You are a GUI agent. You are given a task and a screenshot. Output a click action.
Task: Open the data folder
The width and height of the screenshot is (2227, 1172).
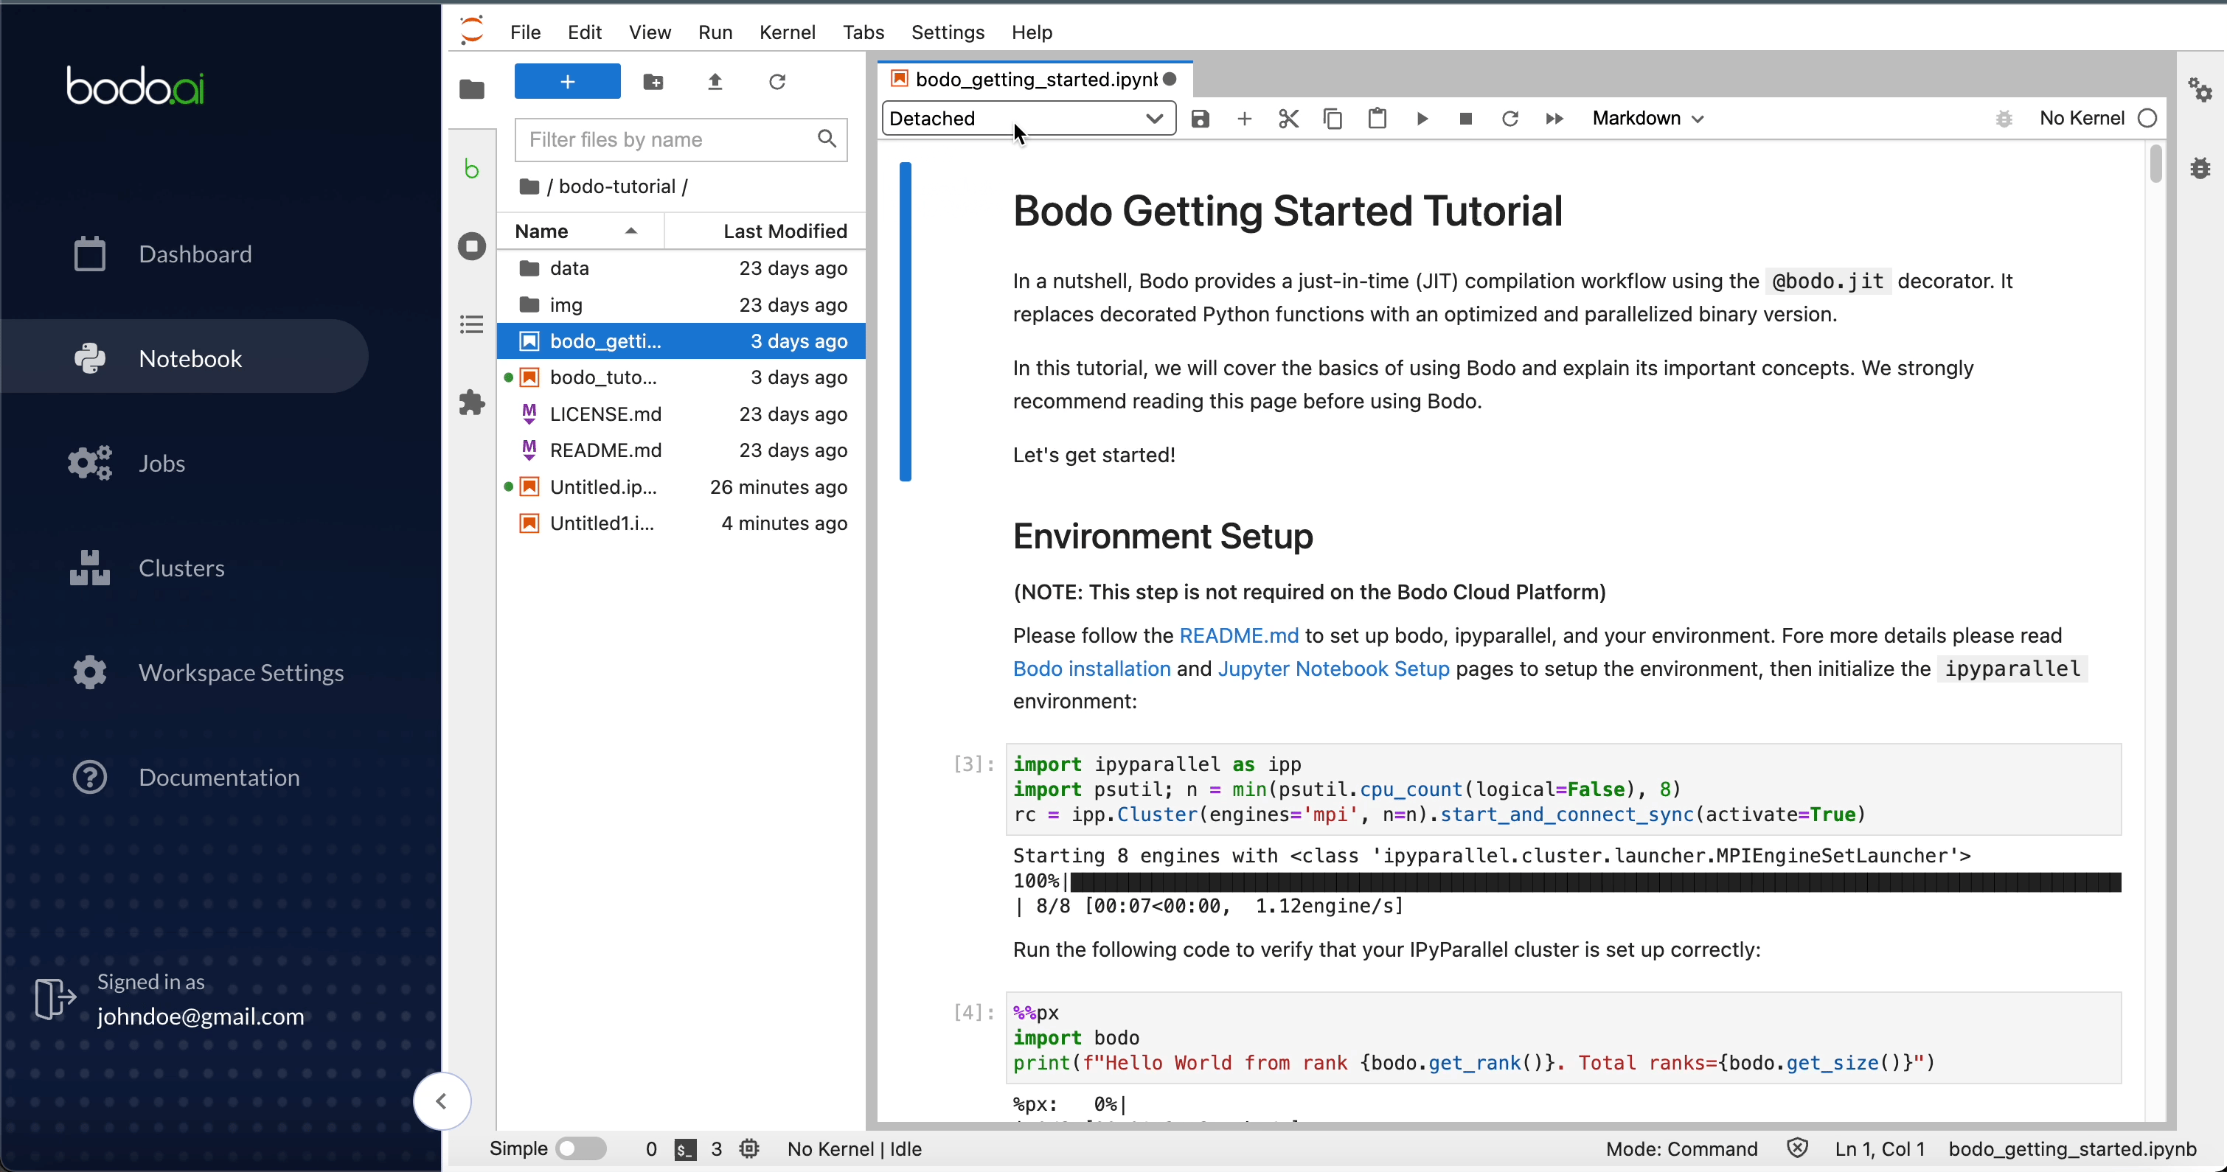(681, 268)
